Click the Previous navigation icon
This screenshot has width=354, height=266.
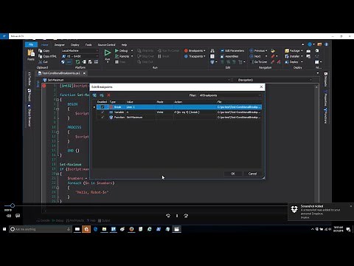[251, 50]
